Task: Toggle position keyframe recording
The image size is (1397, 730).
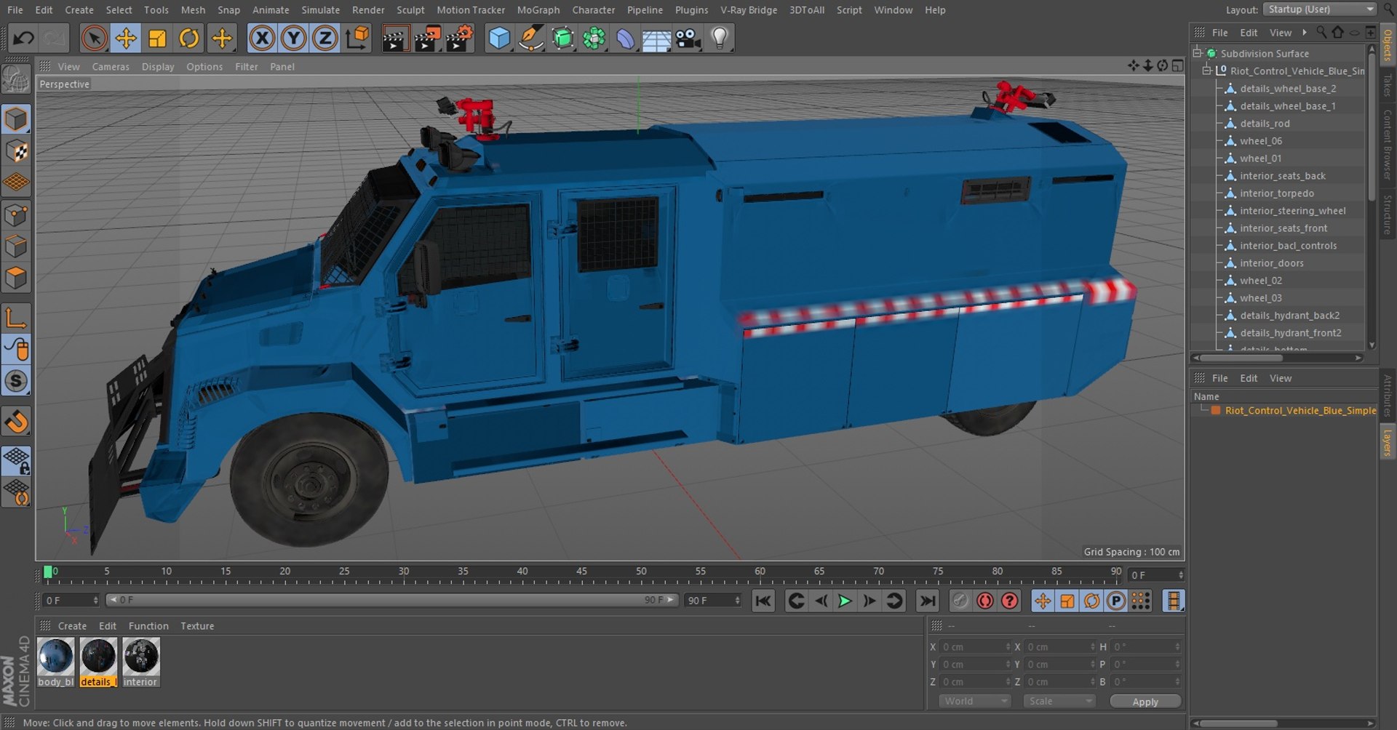Action: (x=1043, y=601)
